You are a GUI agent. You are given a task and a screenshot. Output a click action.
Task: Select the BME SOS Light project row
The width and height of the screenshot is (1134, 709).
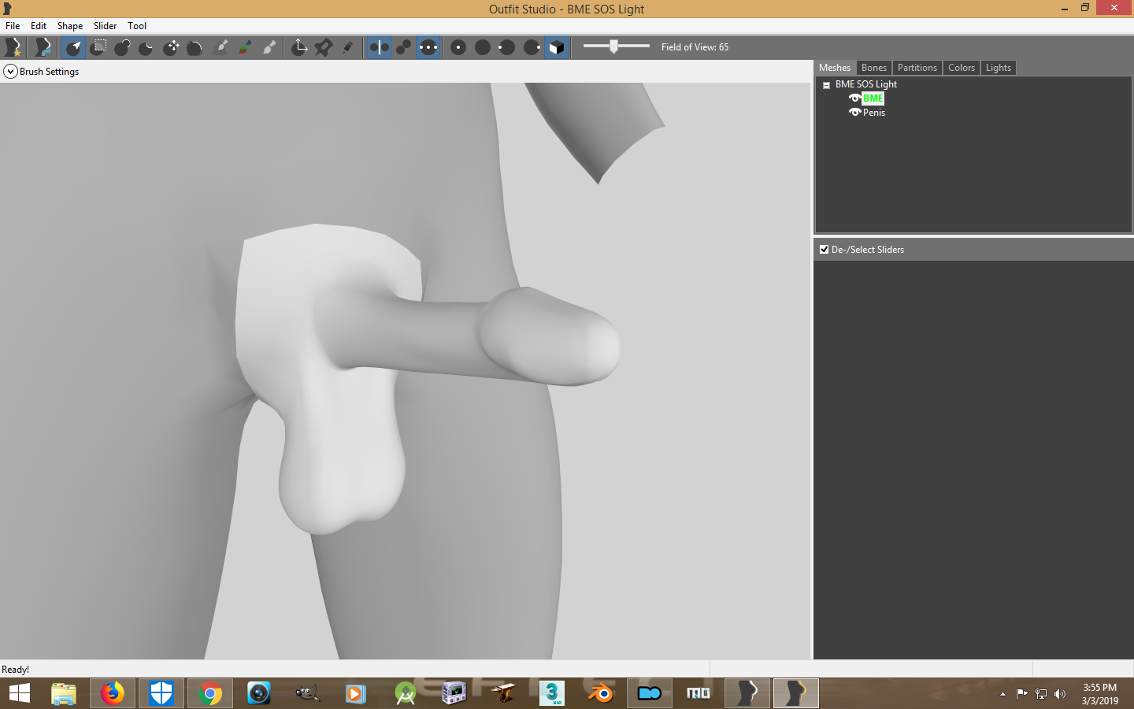[866, 84]
